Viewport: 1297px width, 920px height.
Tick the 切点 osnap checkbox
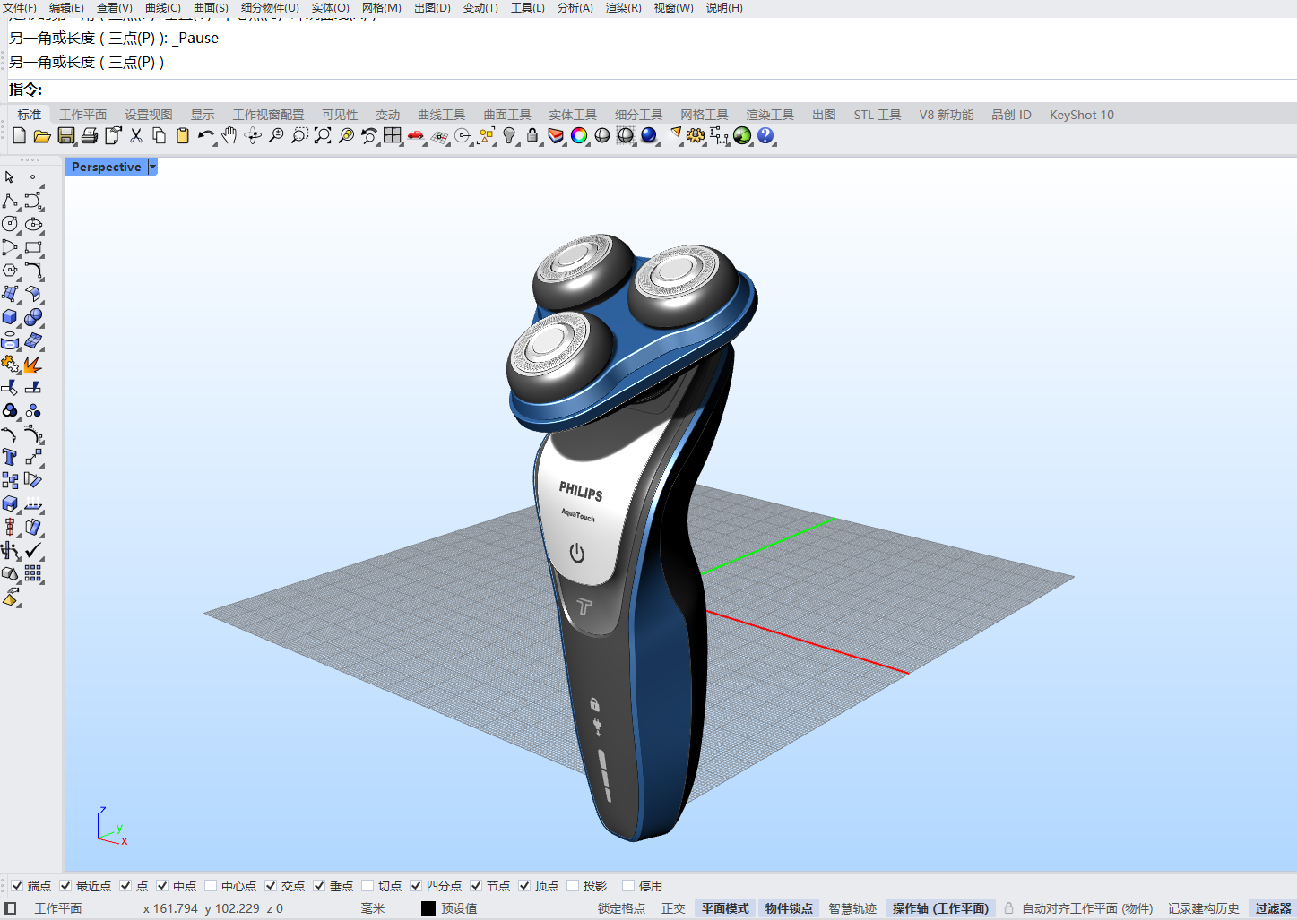(x=367, y=886)
